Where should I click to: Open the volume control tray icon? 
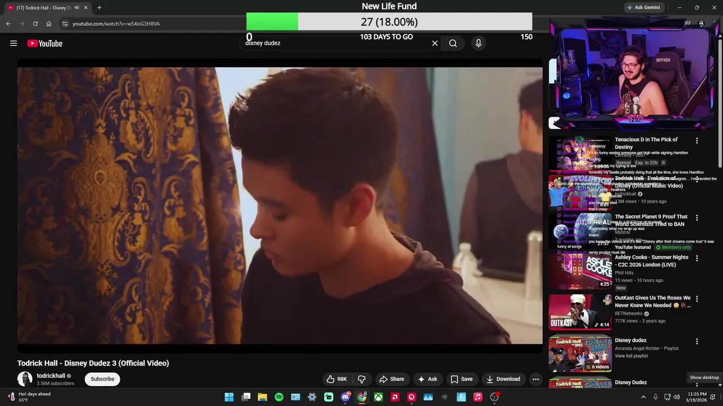pyautogui.click(x=677, y=397)
